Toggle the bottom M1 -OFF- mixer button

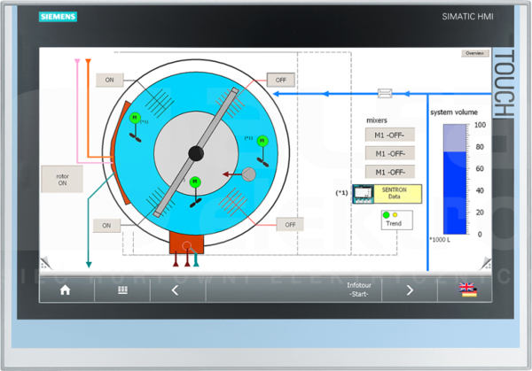tap(390, 172)
